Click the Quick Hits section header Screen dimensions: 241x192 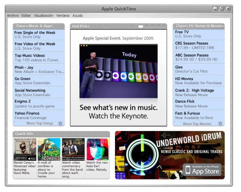tap(61, 134)
